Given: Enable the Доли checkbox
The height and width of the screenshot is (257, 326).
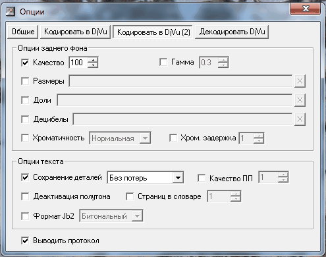Looking at the screenshot, I should (25, 100).
